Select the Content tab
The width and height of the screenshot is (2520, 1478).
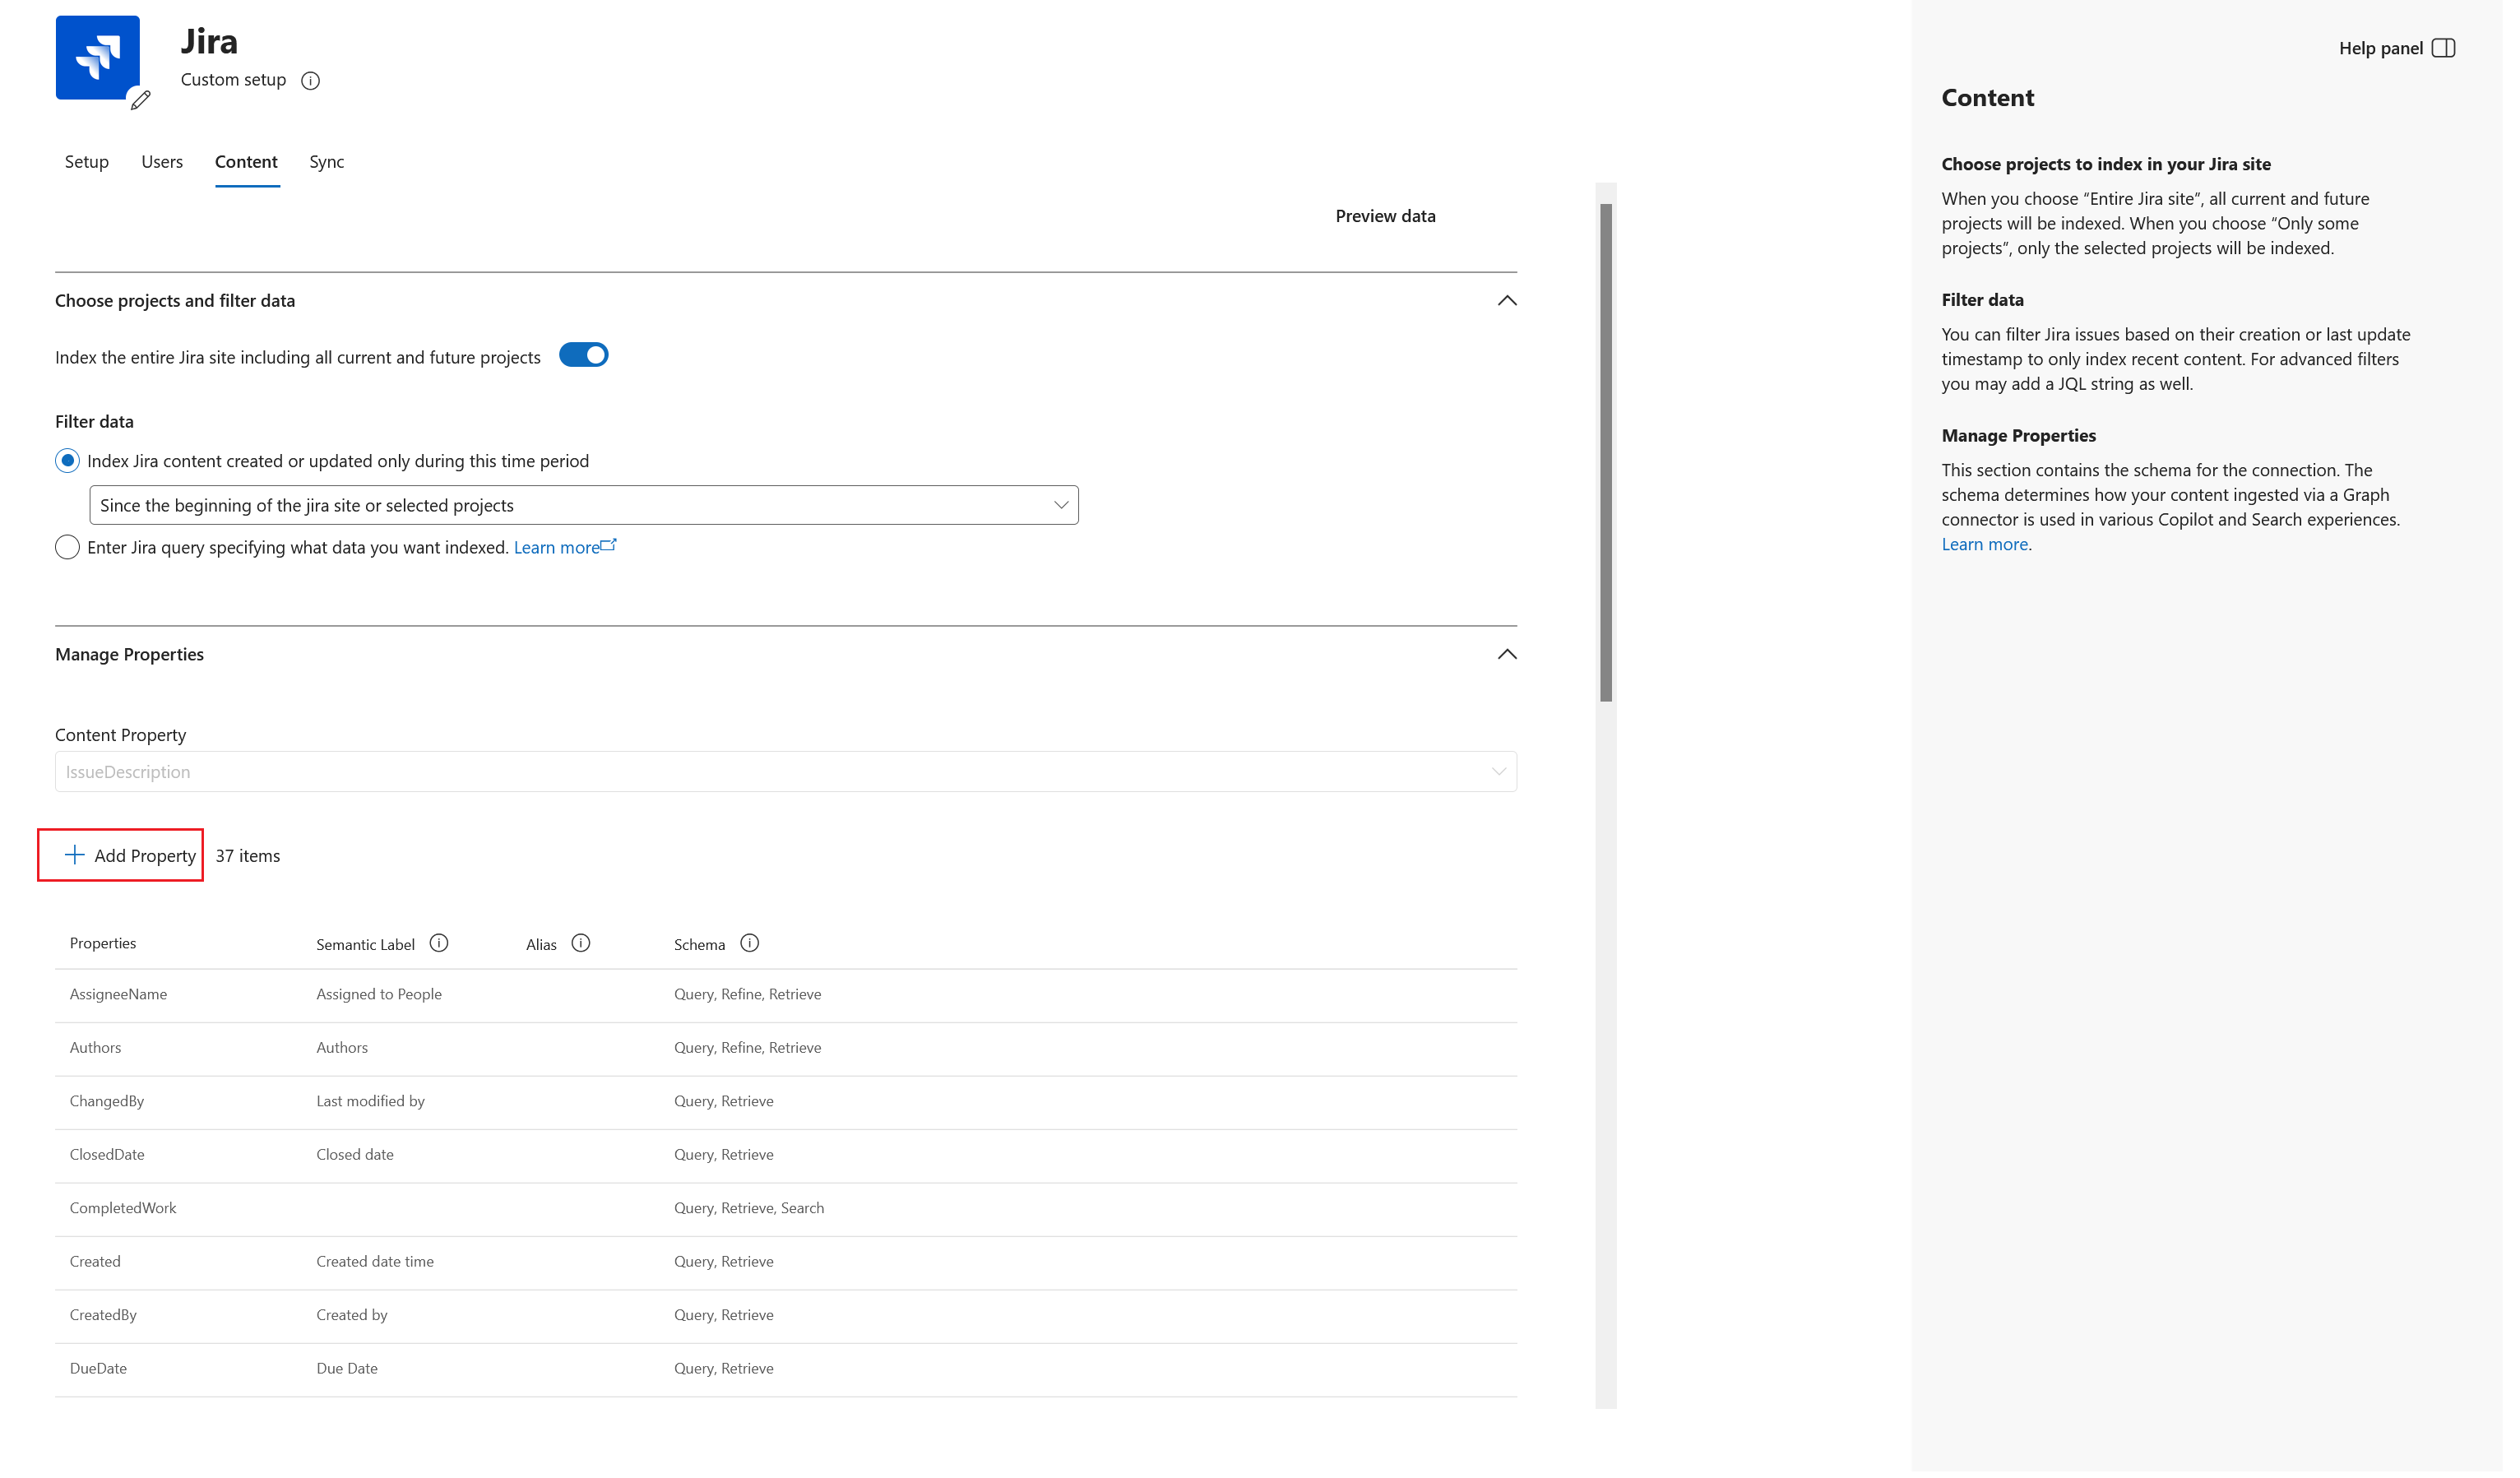point(247,162)
